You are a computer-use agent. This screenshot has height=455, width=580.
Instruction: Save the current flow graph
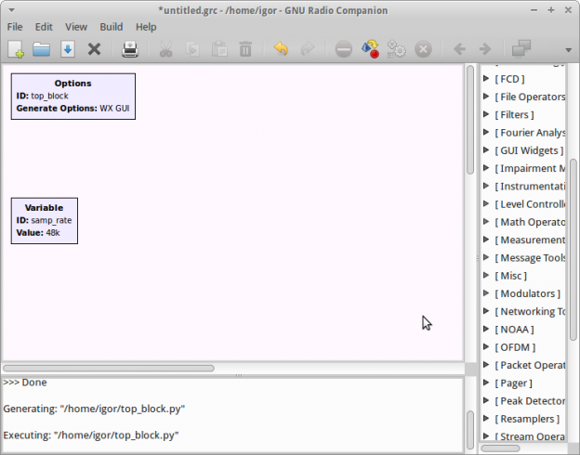[x=68, y=49]
